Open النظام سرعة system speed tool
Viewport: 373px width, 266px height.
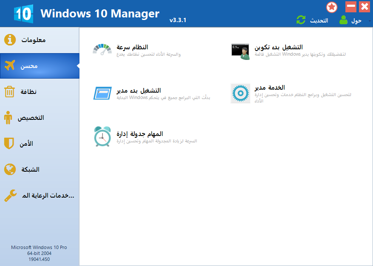pos(132,47)
